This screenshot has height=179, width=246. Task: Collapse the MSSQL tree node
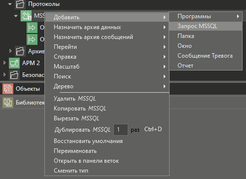(x=16, y=16)
